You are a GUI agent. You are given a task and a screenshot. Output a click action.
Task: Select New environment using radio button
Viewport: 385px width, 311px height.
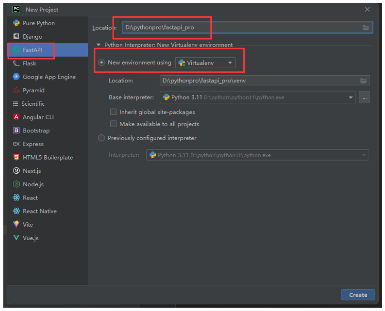point(102,62)
